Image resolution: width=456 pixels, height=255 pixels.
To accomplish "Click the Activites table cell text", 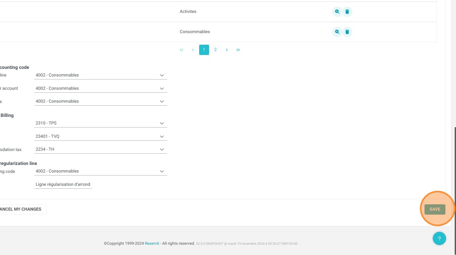I will 188,12.
